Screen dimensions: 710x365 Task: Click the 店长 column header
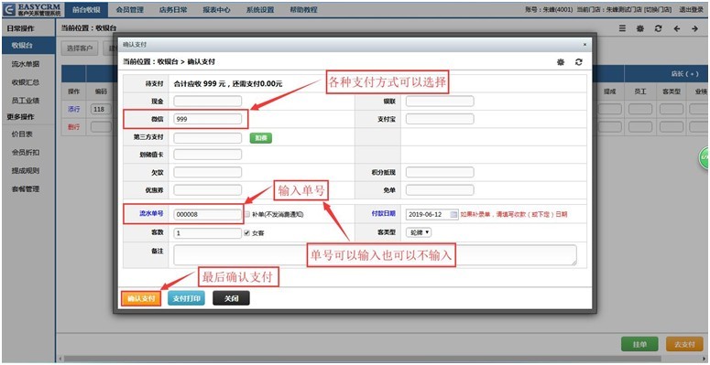684,73
